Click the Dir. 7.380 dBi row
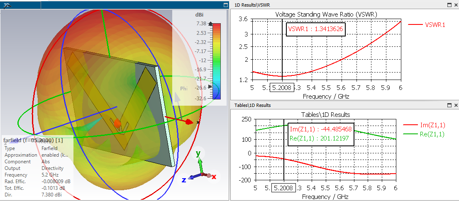Image resolution: width=459 pixels, height=201 pixels. tap(33, 194)
